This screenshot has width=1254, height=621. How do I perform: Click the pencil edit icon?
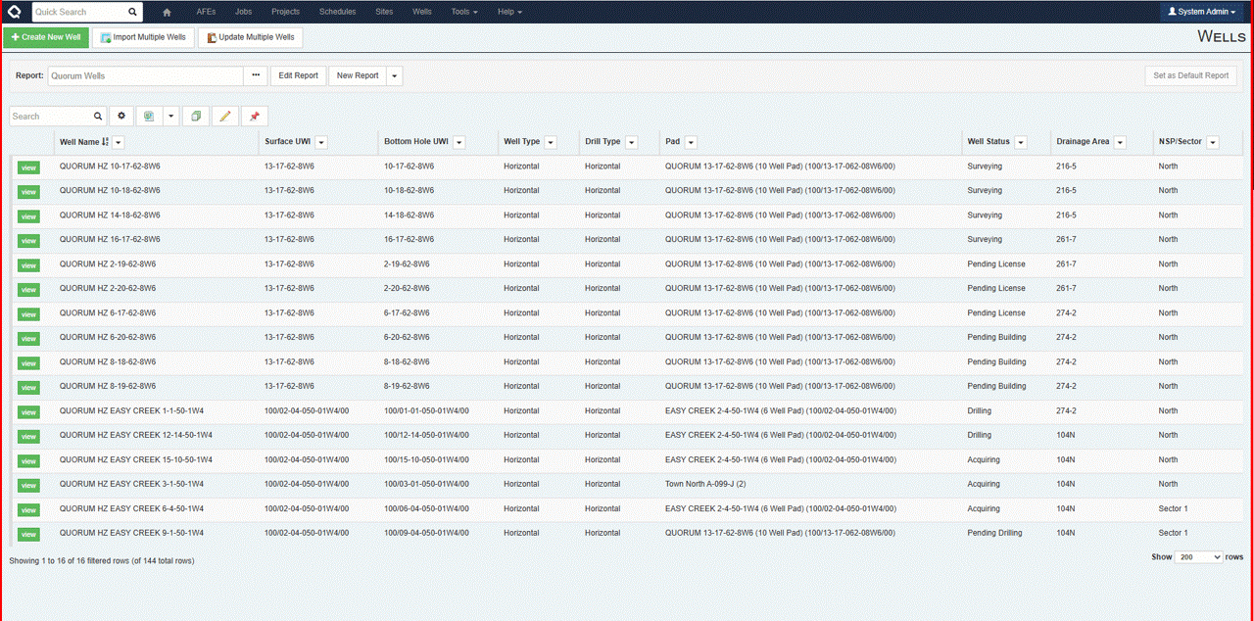point(225,116)
